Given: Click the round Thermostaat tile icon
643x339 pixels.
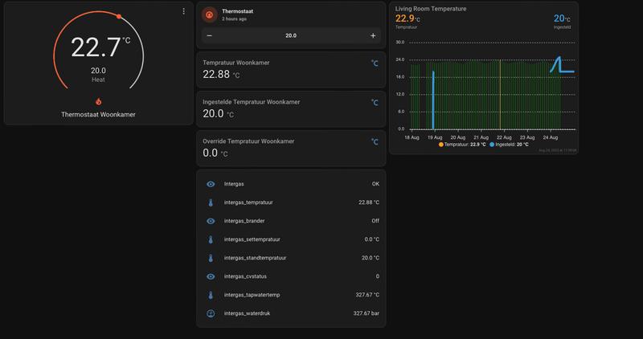Looking at the screenshot, I should [x=210, y=14].
